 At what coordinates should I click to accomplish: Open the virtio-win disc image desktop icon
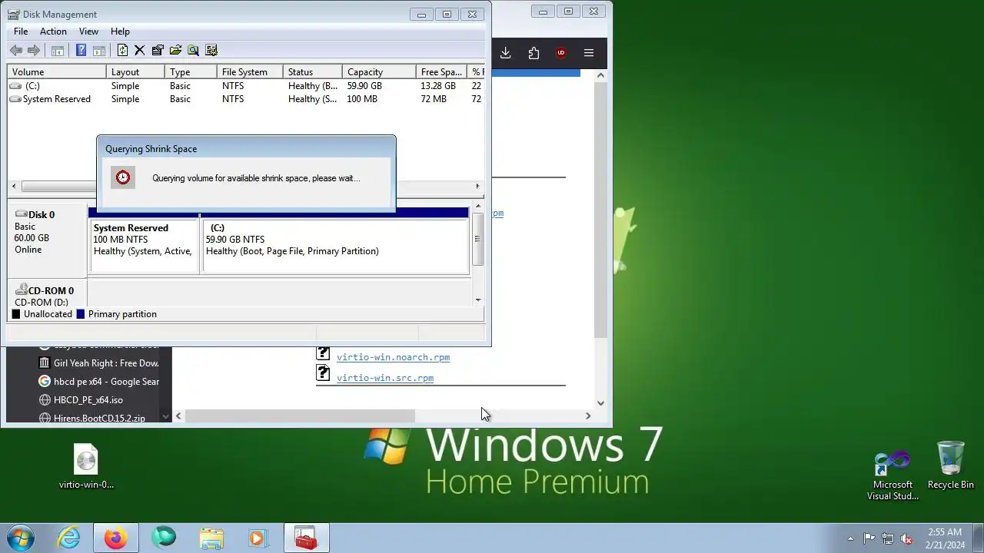pyautogui.click(x=86, y=466)
